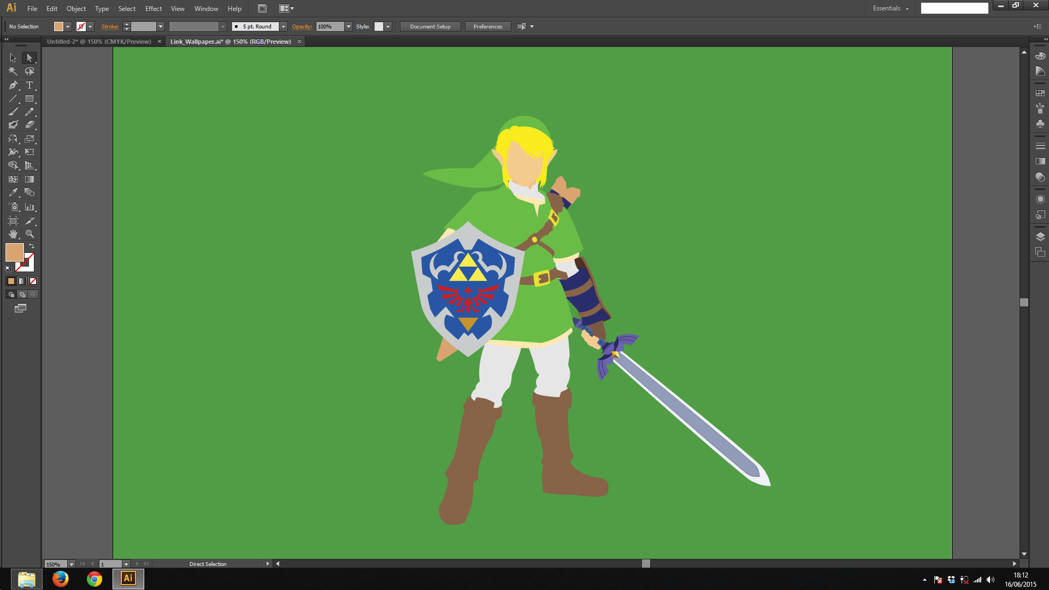Screen dimensions: 1049x590
Task: Select the Hand tool
Action: [x=13, y=234]
